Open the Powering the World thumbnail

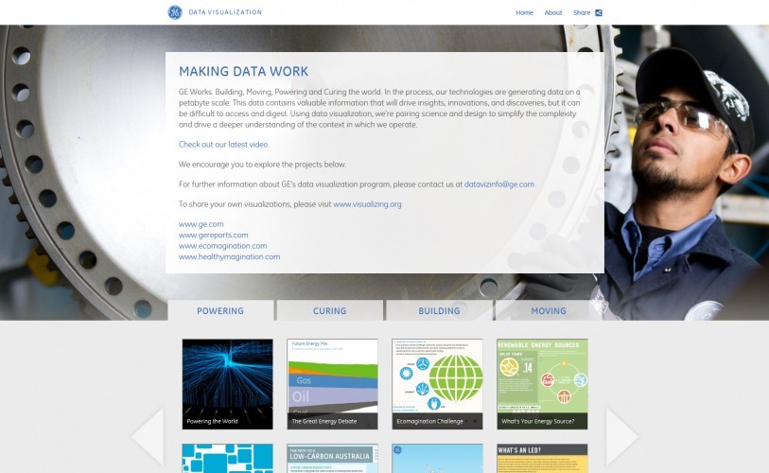pyautogui.click(x=228, y=384)
